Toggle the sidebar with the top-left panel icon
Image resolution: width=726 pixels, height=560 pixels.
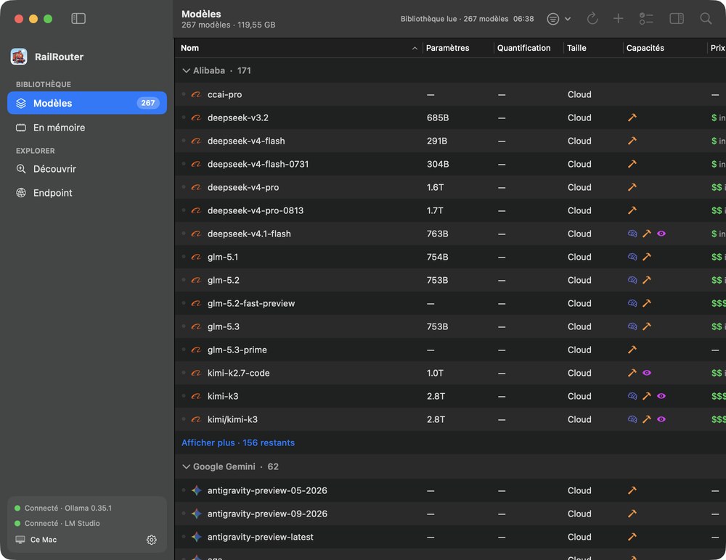point(78,19)
